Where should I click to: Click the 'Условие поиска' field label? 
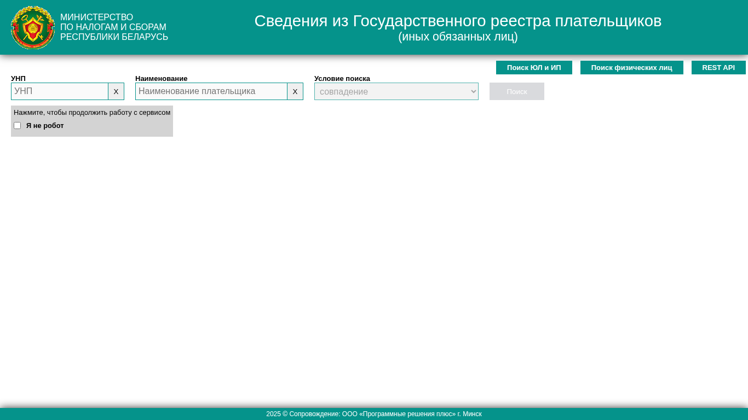pos(342,79)
